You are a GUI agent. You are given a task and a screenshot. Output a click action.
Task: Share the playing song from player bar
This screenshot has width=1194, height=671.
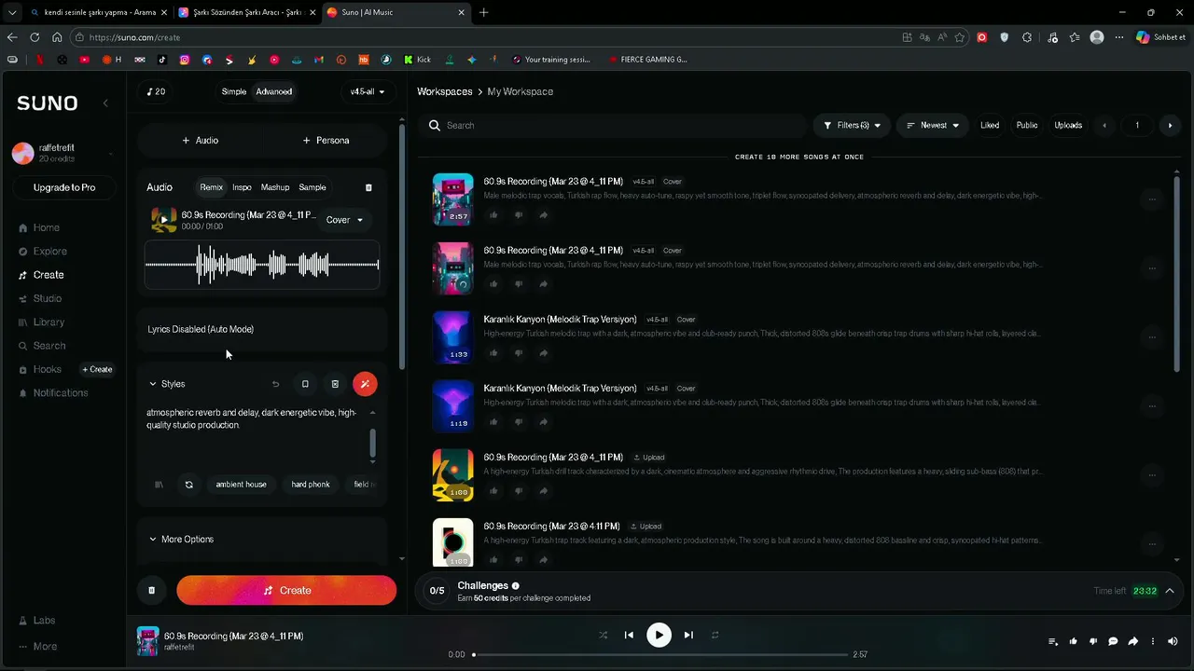point(1133,641)
